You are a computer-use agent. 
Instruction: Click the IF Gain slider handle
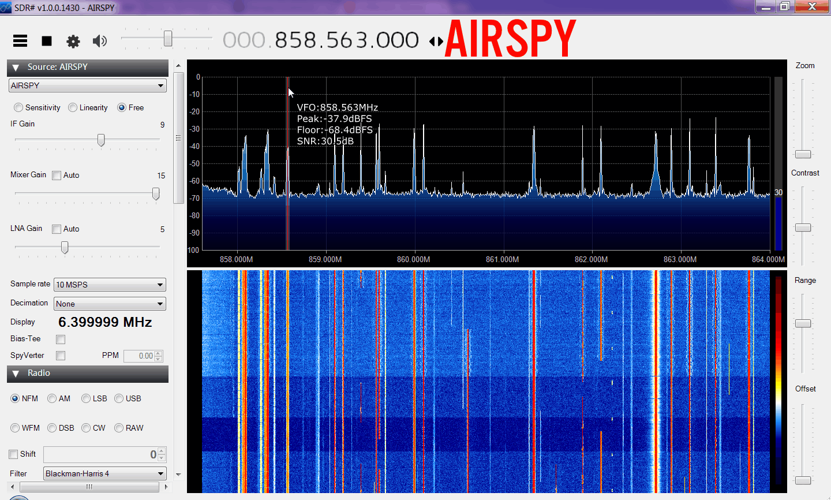pyautogui.click(x=101, y=140)
